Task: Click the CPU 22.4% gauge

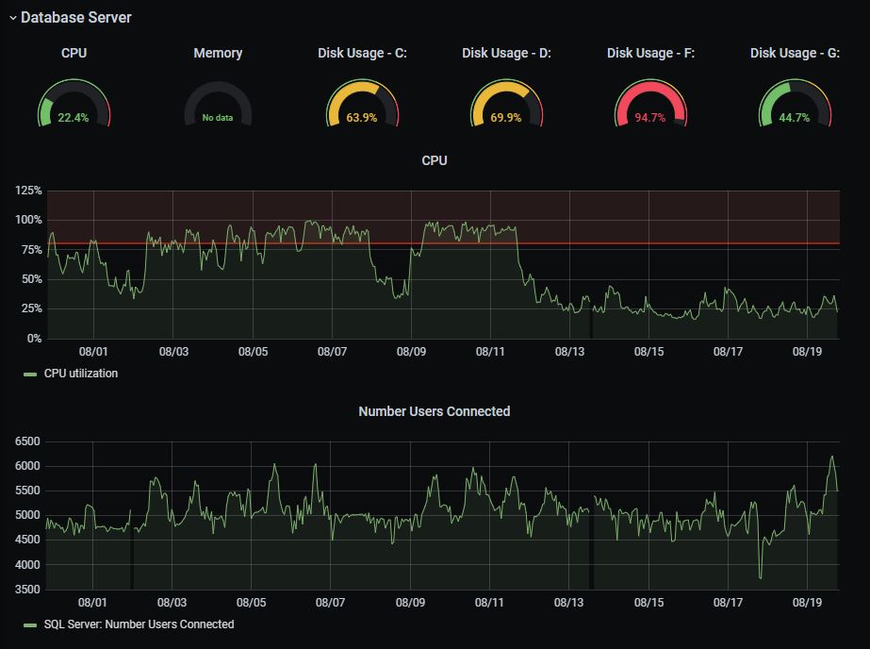Action: (74, 103)
